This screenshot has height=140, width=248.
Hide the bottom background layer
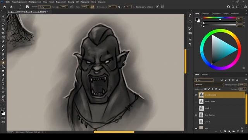click(x=196, y=128)
